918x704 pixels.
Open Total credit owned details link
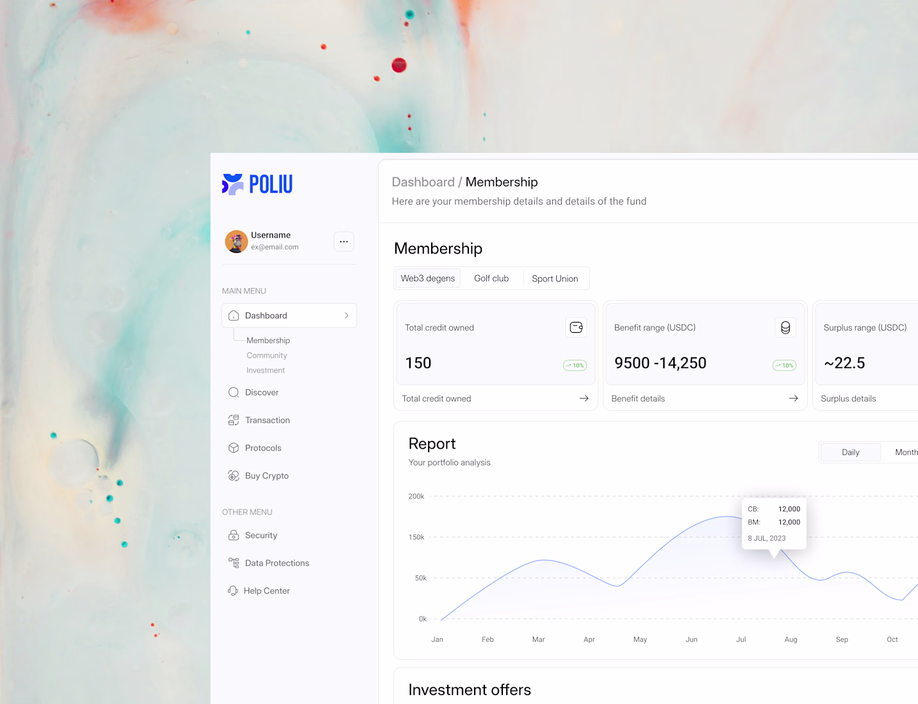(436, 399)
